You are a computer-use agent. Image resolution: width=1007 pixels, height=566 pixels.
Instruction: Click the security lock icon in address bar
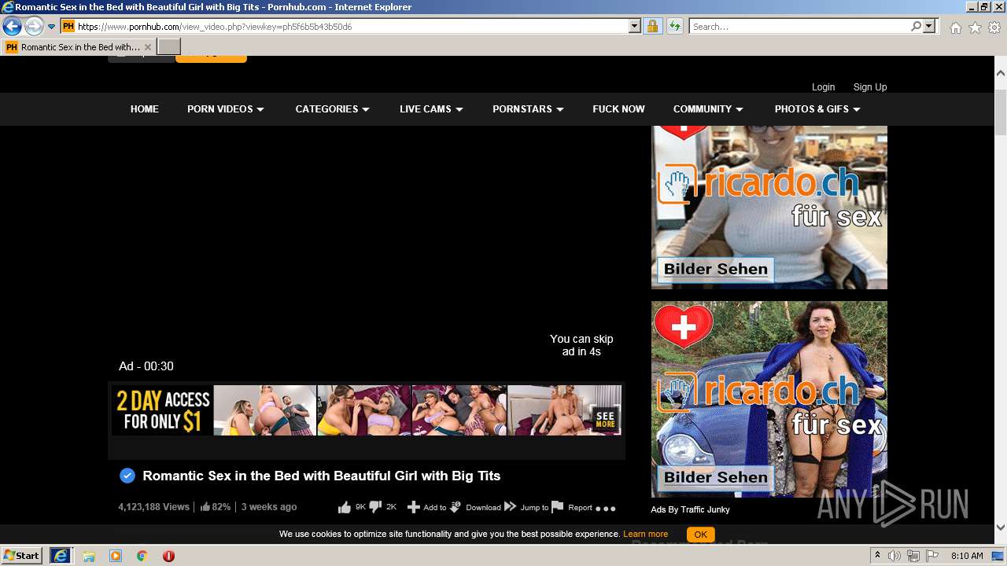click(652, 27)
